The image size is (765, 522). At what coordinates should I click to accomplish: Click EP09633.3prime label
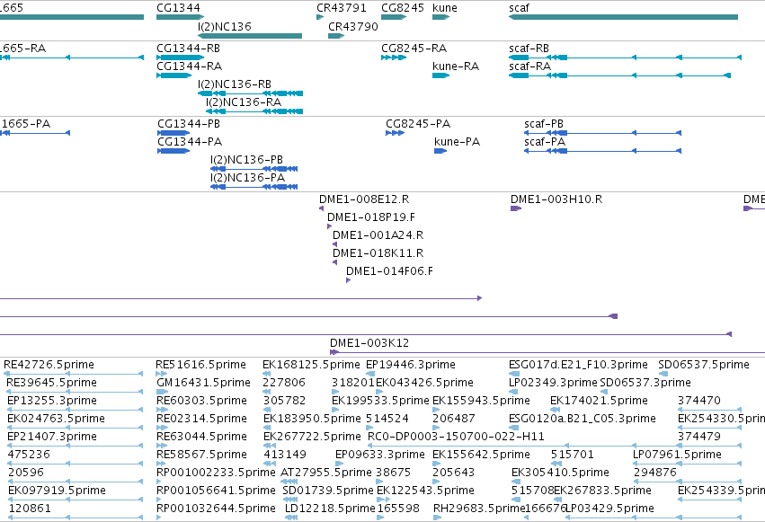(379, 455)
